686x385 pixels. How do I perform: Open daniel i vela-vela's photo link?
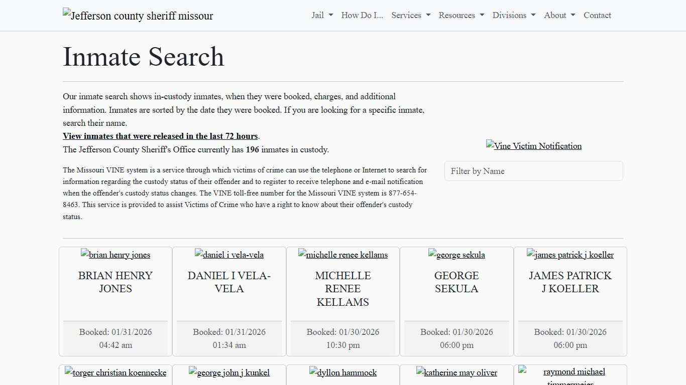coord(229,255)
